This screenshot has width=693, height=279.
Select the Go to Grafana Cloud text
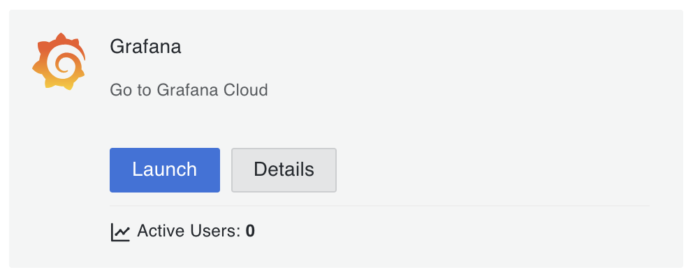click(x=189, y=90)
